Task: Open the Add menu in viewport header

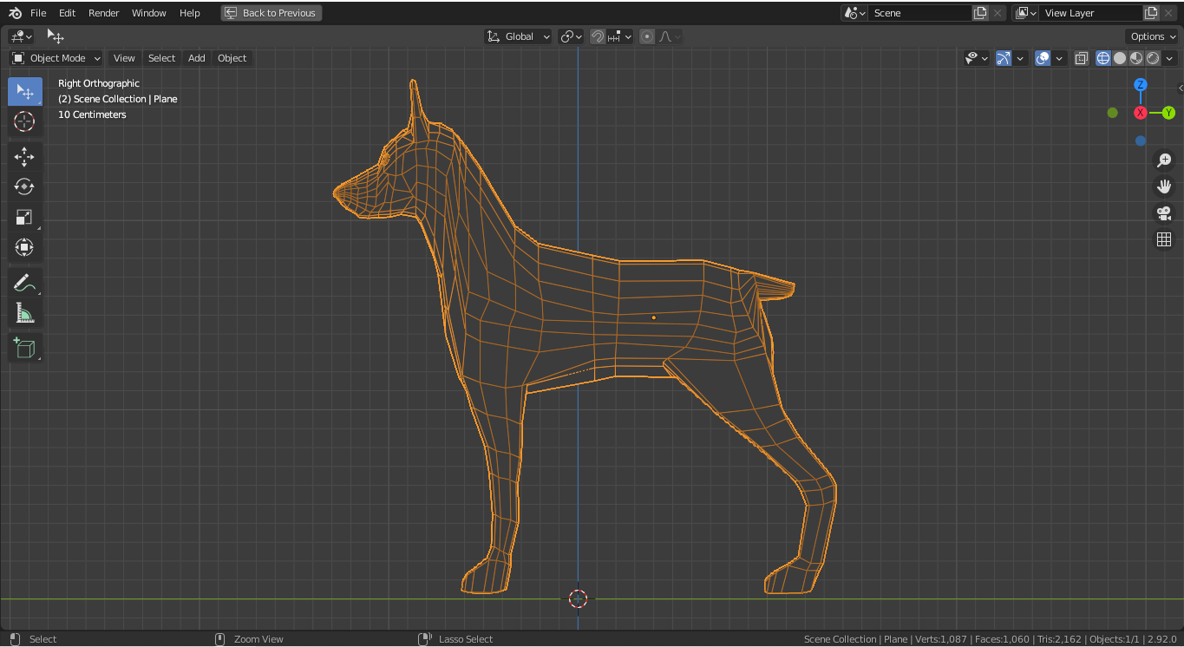Action: [197, 58]
